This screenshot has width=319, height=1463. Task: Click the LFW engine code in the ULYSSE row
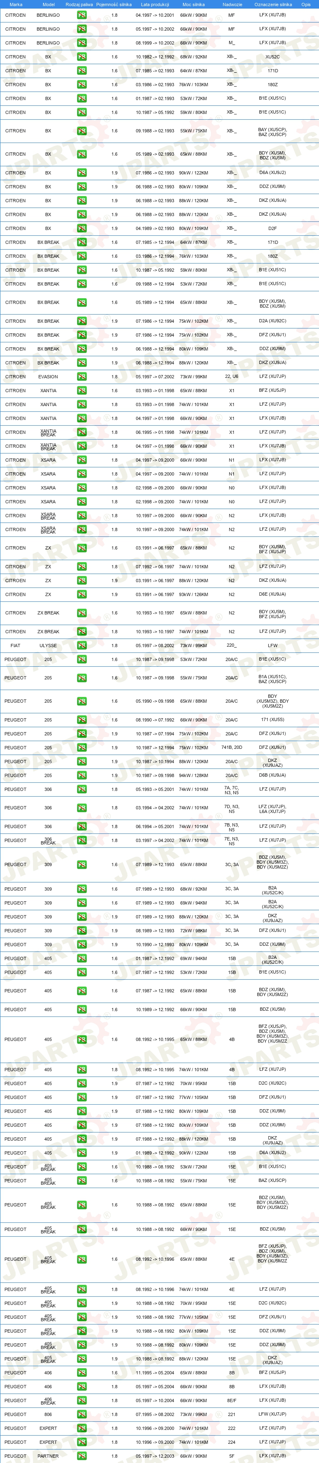tap(272, 645)
